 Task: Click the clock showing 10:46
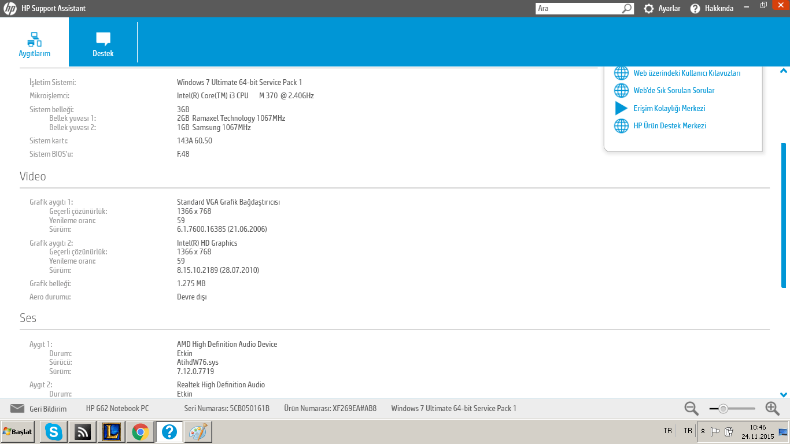758,427
